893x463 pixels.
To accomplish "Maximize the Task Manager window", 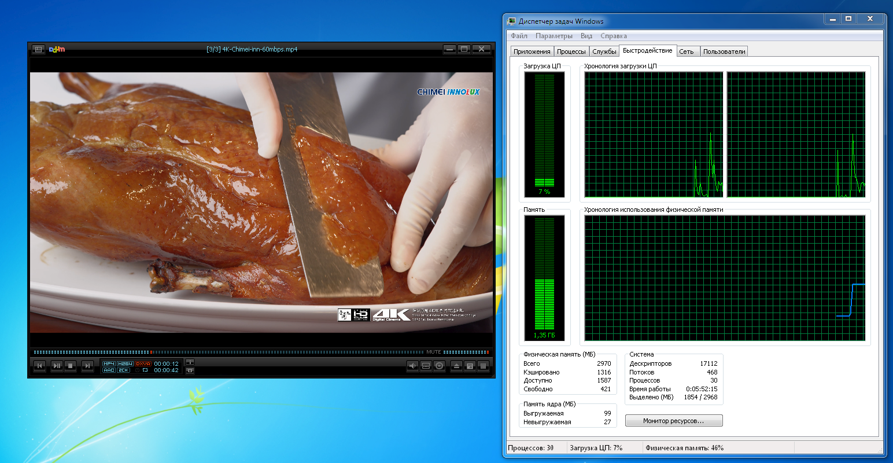I will click(848, 19).
